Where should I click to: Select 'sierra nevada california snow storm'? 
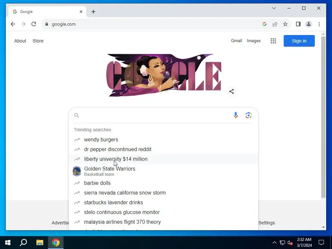[x=163, y=193]
